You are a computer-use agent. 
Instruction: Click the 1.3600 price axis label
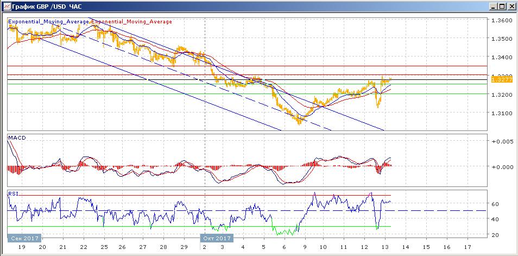click(x=501, y=21)
